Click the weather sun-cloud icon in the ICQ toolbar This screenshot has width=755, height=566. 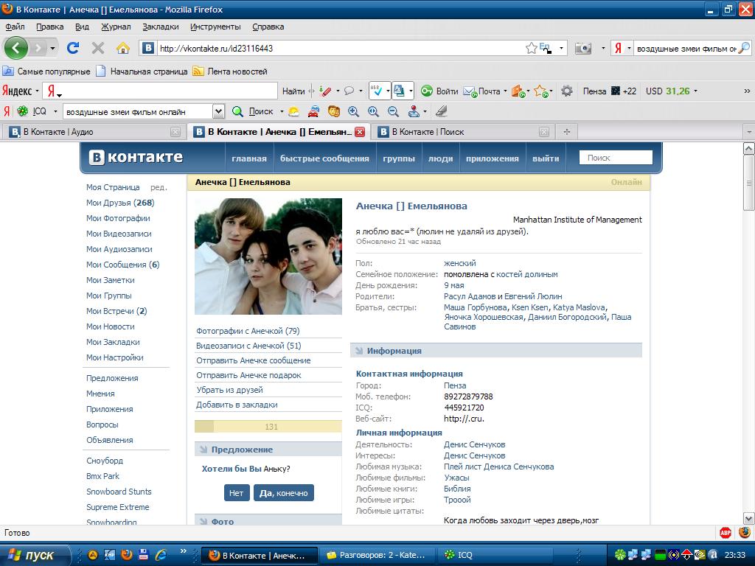[x=293, y=112]
